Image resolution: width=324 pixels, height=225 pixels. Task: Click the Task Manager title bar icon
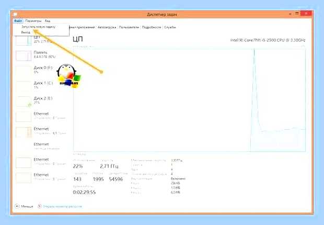[x=15, y=14]
